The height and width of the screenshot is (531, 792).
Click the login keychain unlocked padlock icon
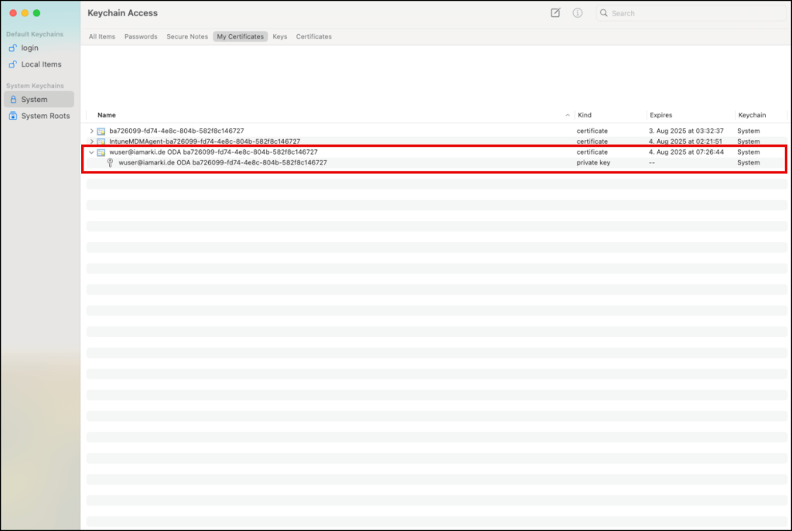12,48
